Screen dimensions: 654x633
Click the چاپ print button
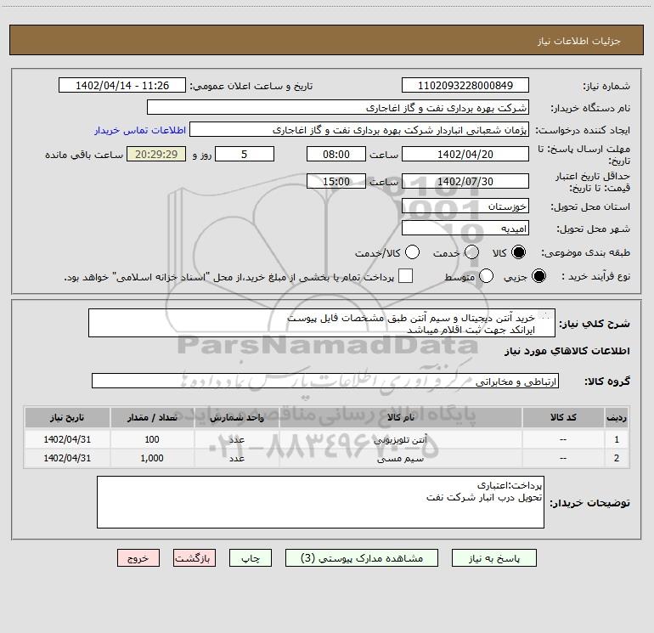[251, 558]
